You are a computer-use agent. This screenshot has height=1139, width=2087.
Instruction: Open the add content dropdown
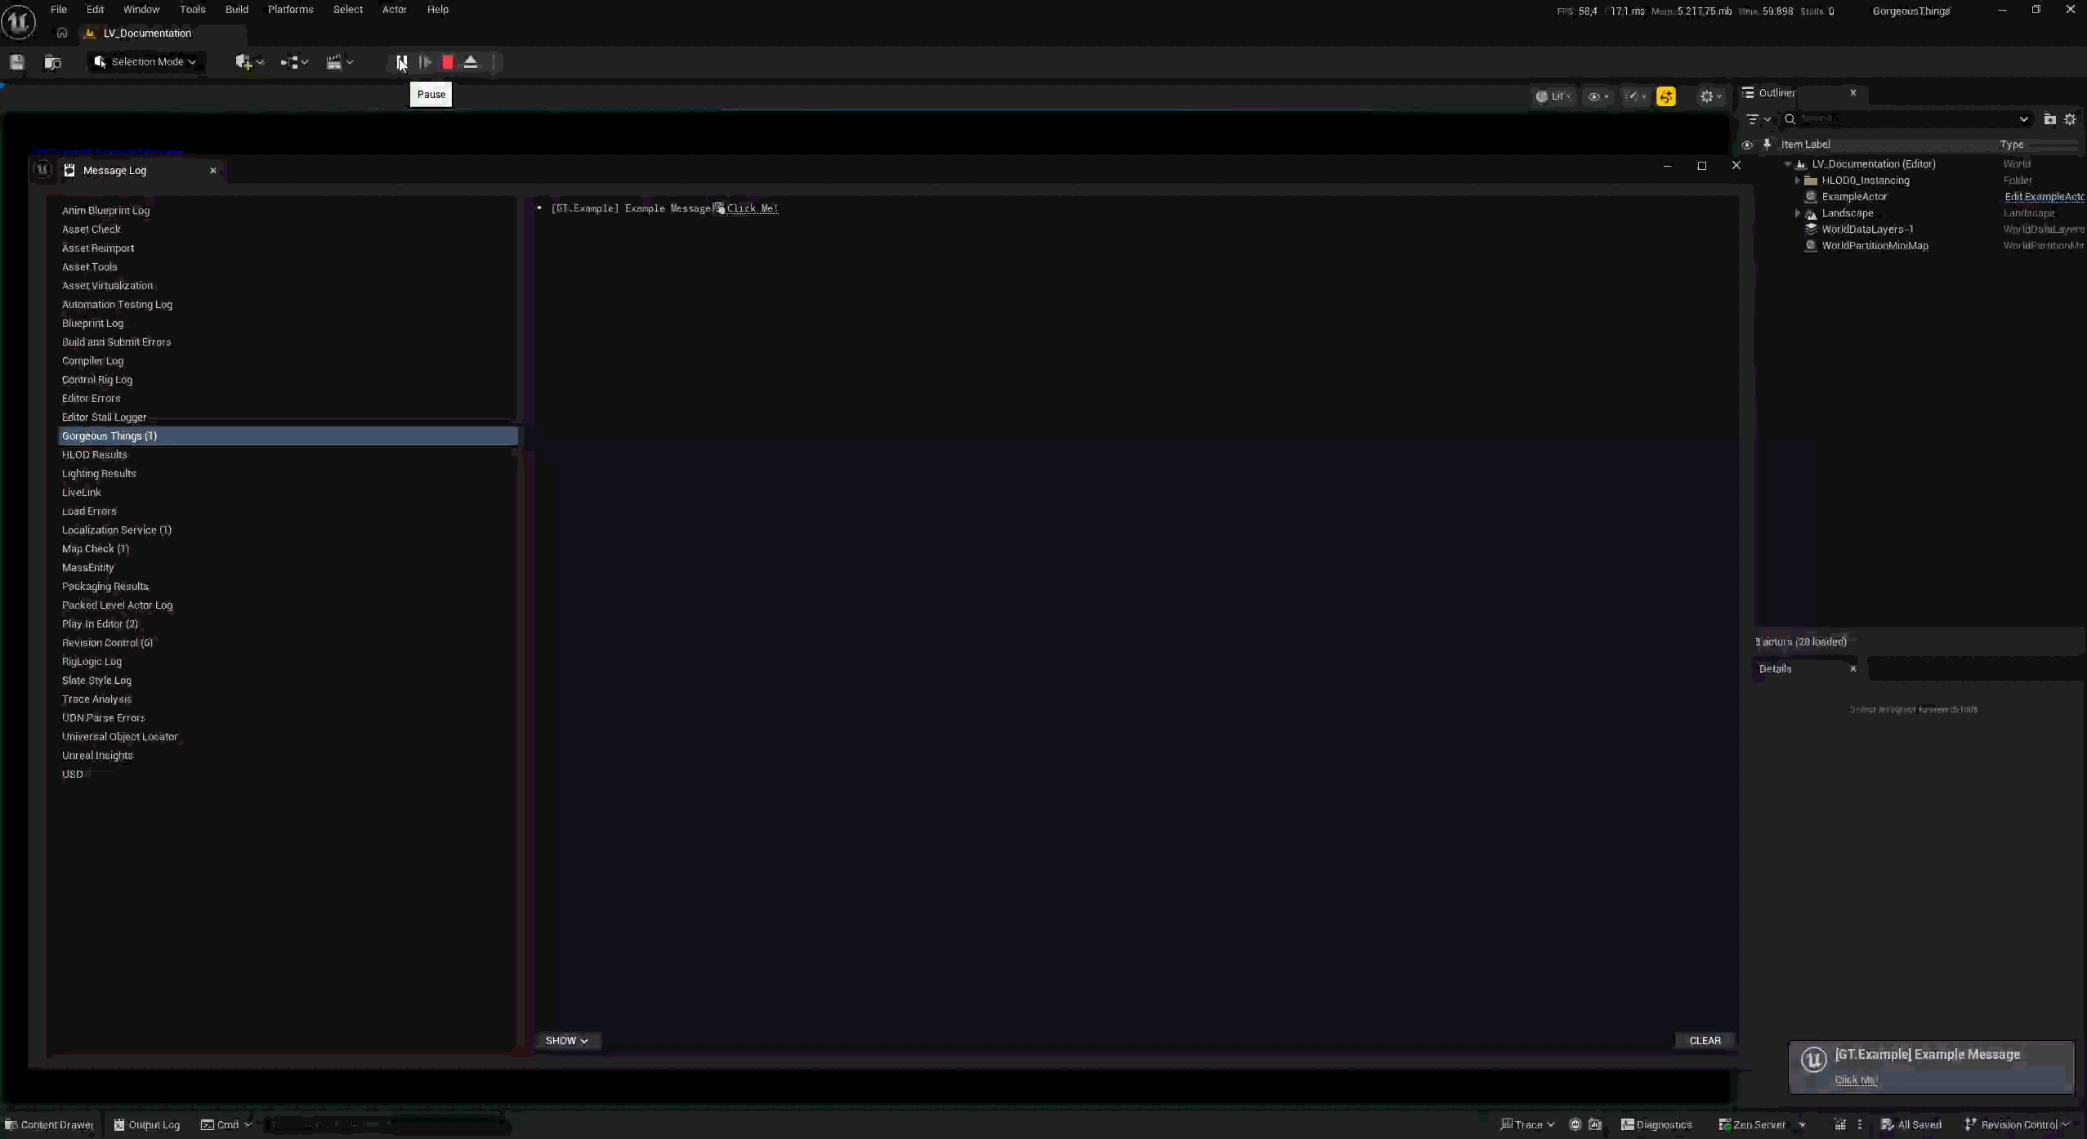tap(249, 62)
